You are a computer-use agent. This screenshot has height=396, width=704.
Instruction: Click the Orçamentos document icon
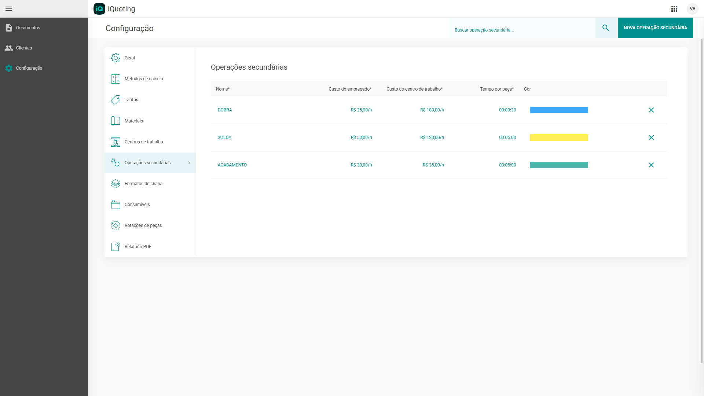pos(9,28)
